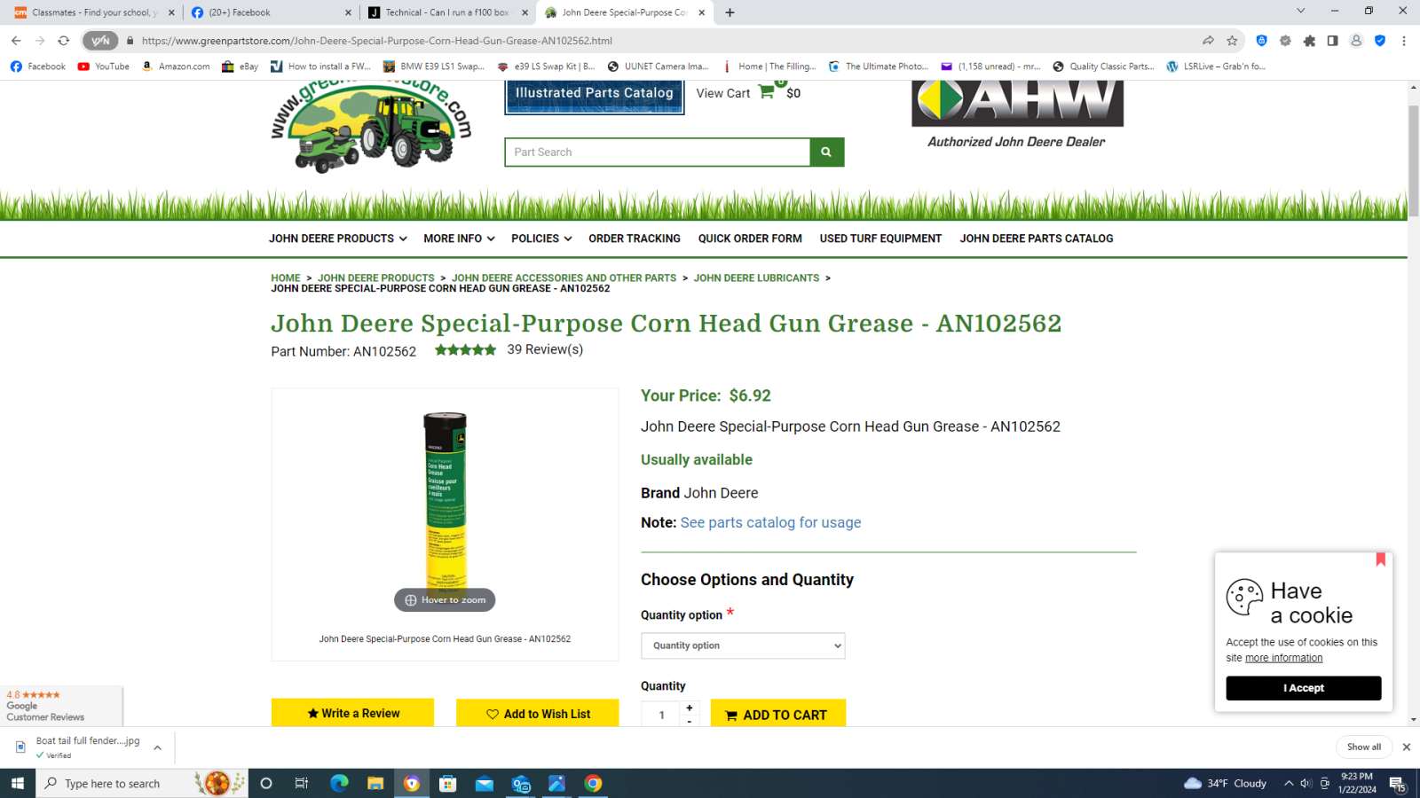Open Microsoft Edge from taskbar

(x=339, y=784)
